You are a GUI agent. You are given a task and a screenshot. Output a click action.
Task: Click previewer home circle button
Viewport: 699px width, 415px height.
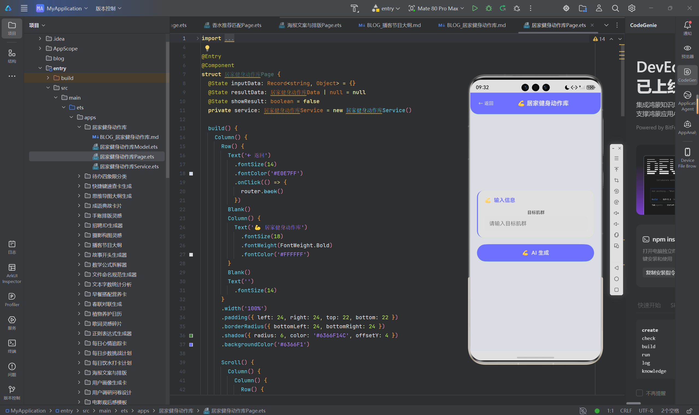[617, 279]
